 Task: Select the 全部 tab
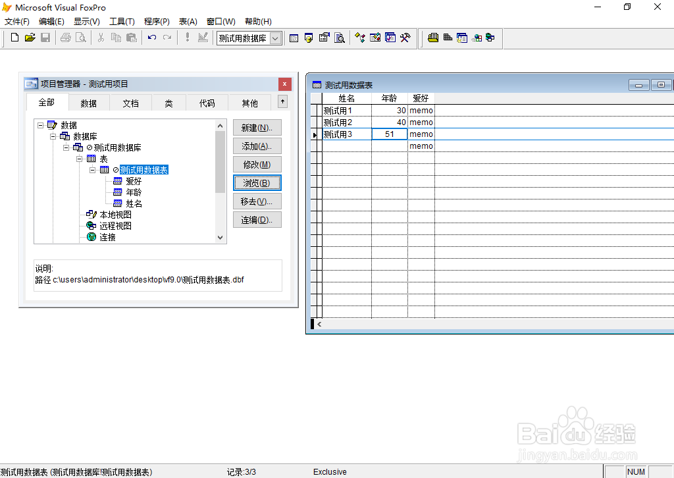(47, 102)
